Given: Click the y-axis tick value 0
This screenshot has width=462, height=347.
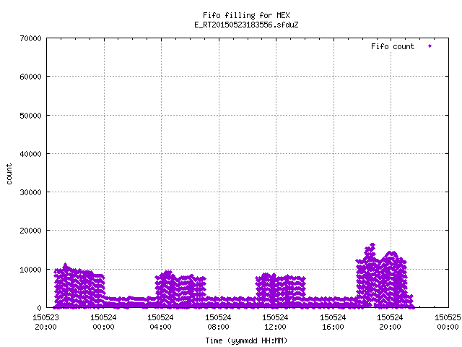Looking at the screenshot, I should [x=39, y=308].
